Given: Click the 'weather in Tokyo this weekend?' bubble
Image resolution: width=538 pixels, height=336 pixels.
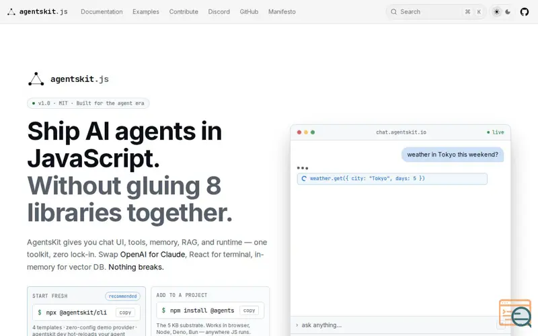Looking at the screenshot, I should [453, 155].
